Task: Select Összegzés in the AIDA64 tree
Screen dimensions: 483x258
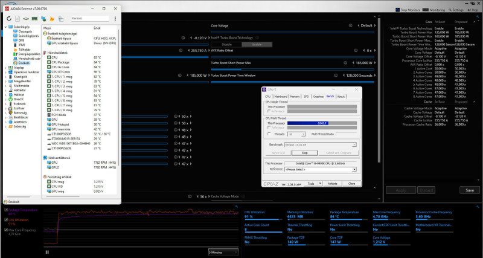Action: click(24, 31)
